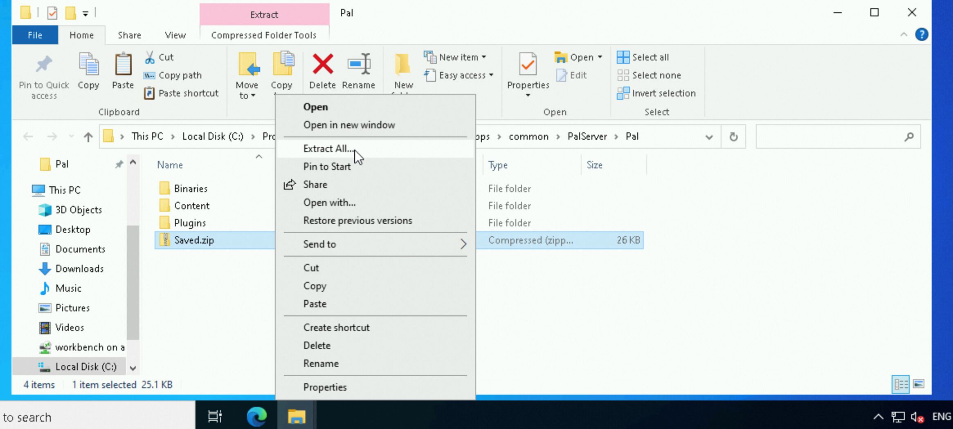This screenshot has height=429, width=953.
Task: Expand the address bar history dropdown
Action: coord(709,137)
